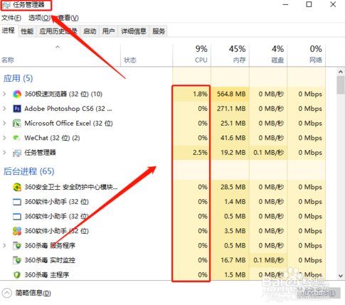Click the 360杀毒 服务程序 icon
Screen dimensions: 345x305
point(17,245)
